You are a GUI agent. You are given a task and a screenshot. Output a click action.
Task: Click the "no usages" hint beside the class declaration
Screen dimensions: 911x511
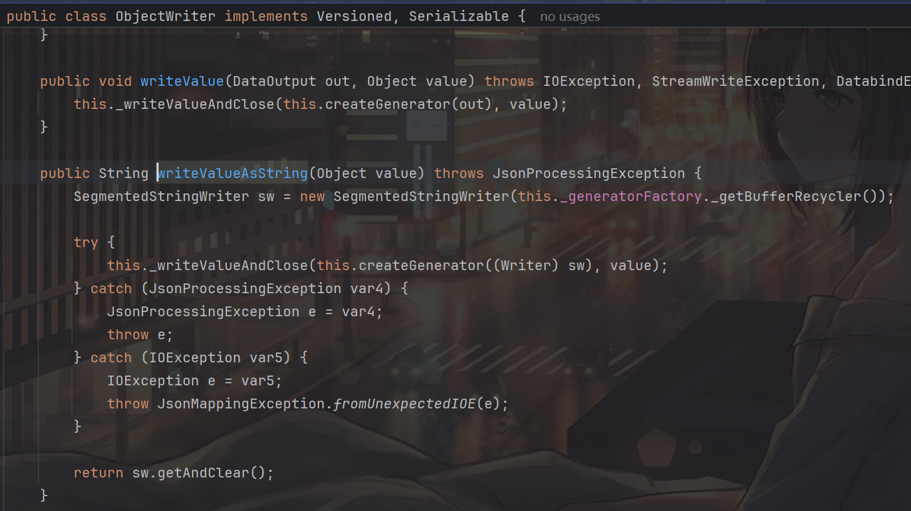[569, 16]
